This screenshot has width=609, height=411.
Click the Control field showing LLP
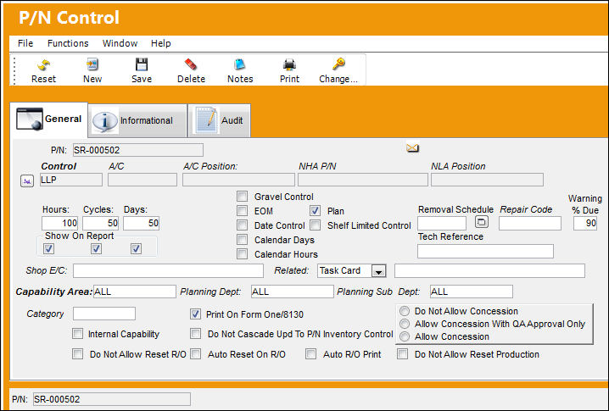tap(71, 180)
